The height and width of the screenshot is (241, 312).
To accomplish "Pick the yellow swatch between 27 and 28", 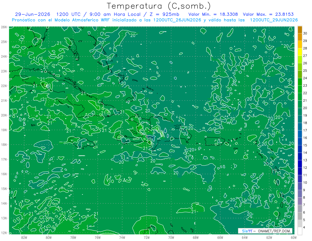I will (300, 52).
